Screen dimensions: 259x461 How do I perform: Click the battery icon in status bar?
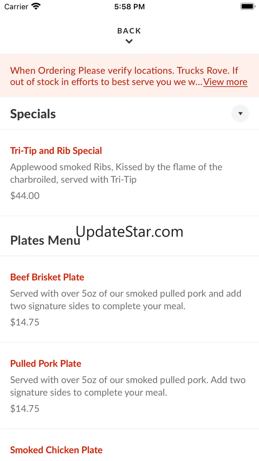point(247,6)
